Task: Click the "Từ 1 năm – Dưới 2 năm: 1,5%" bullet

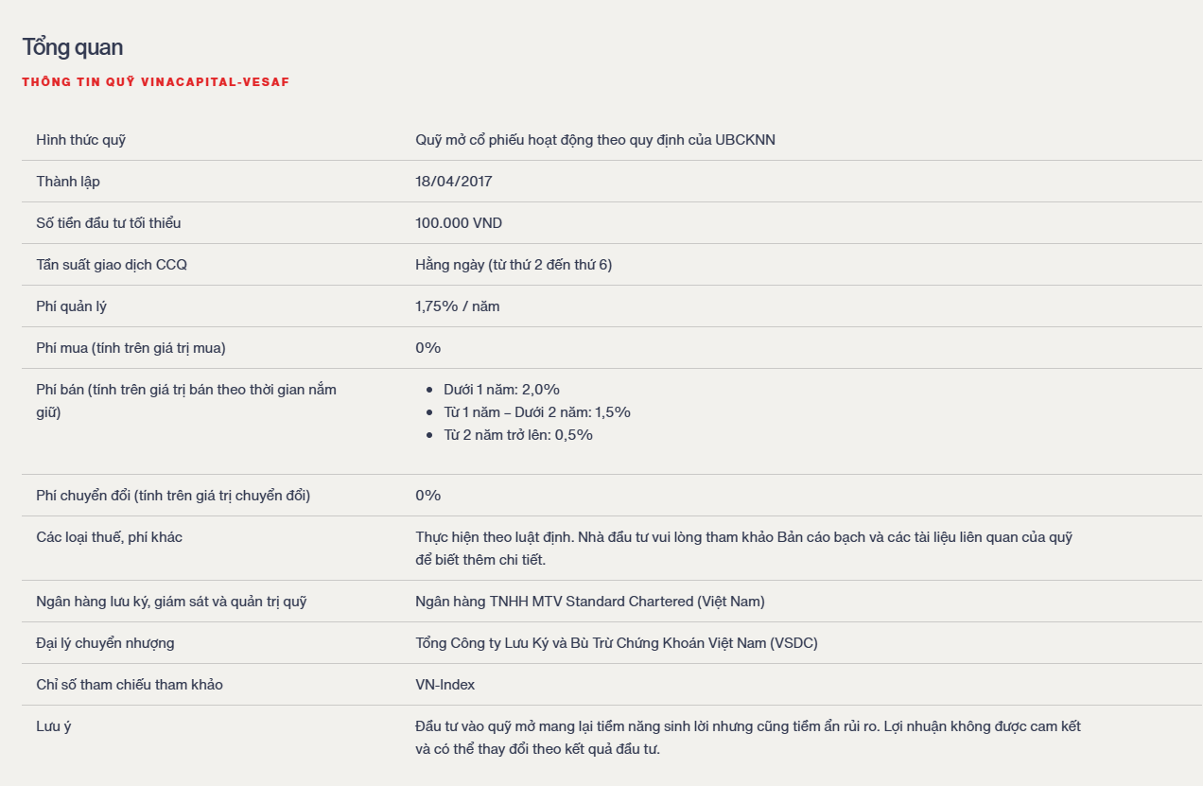Action: (537, 412)
